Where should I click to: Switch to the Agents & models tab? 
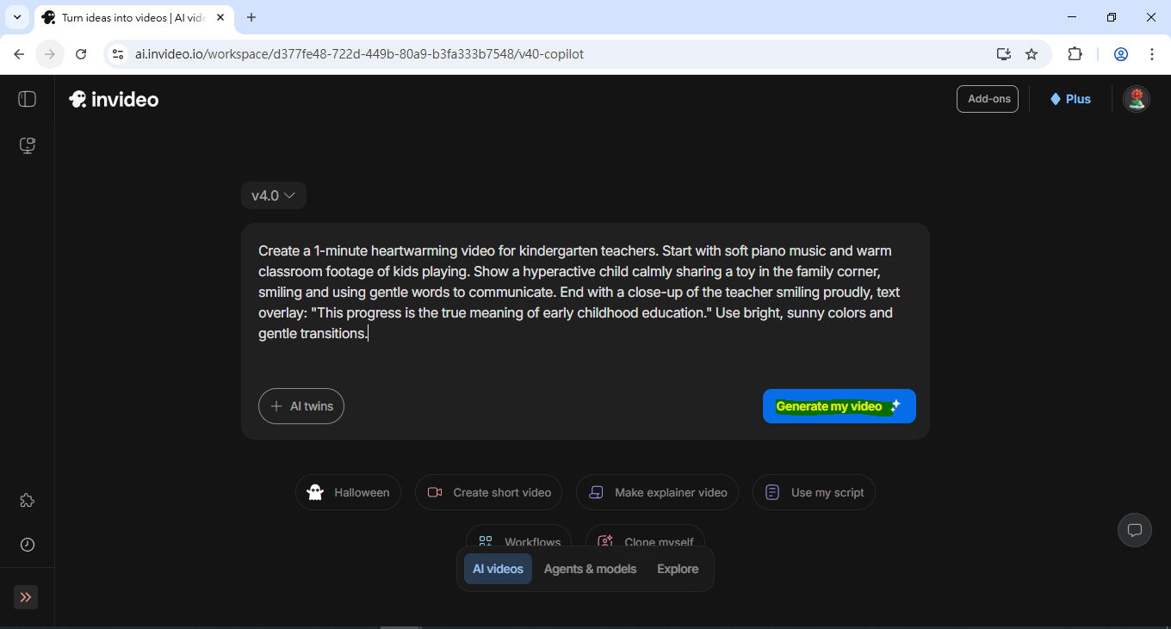[590, 569]
